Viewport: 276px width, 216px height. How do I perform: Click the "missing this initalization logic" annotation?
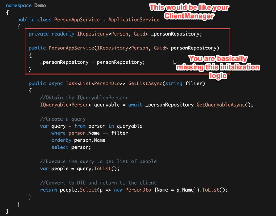tap(218, 67)
